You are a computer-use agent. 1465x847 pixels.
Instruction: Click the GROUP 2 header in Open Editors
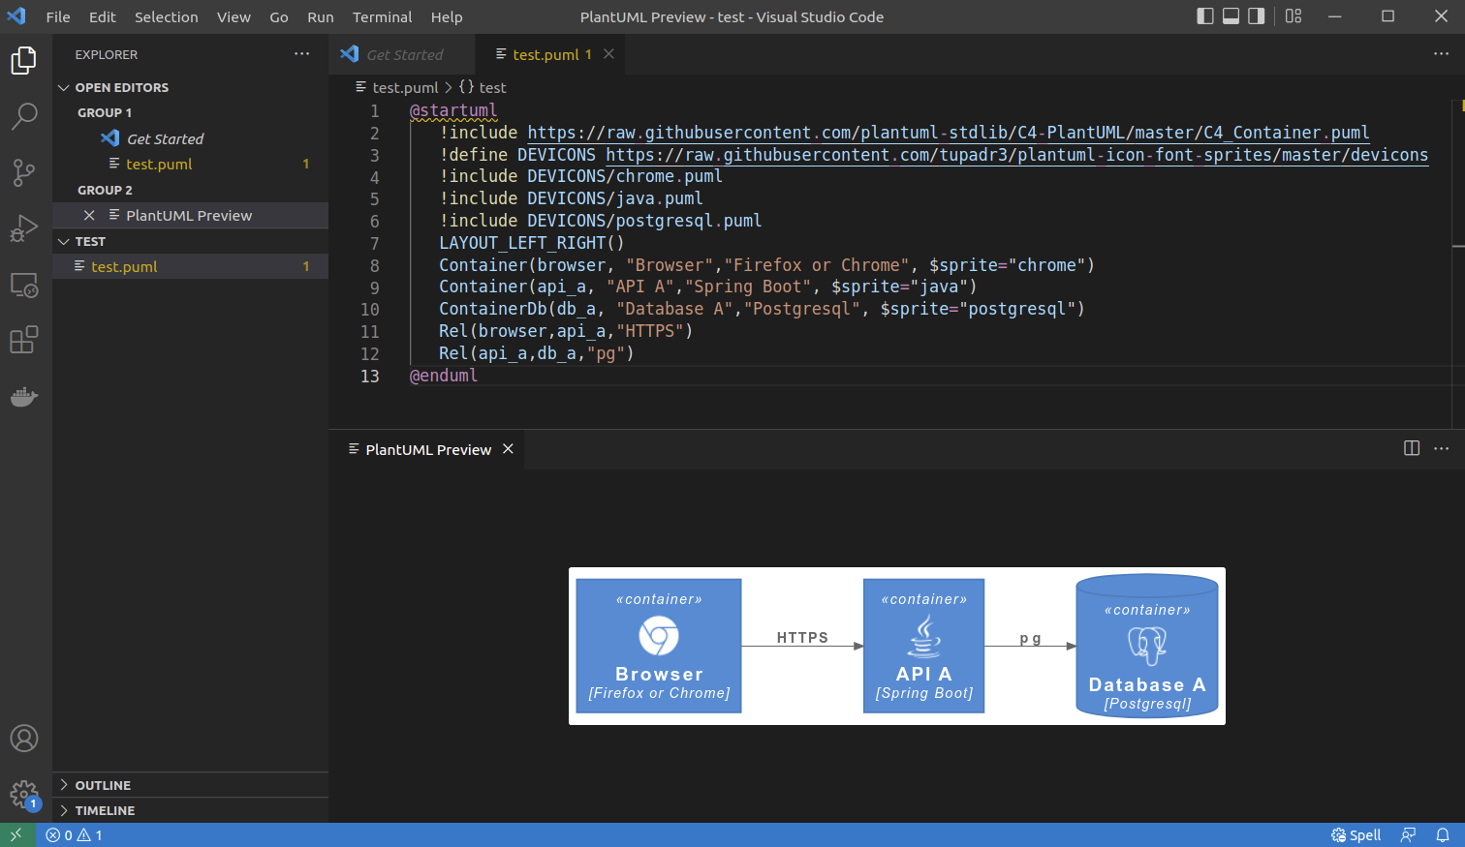[105, 190]
